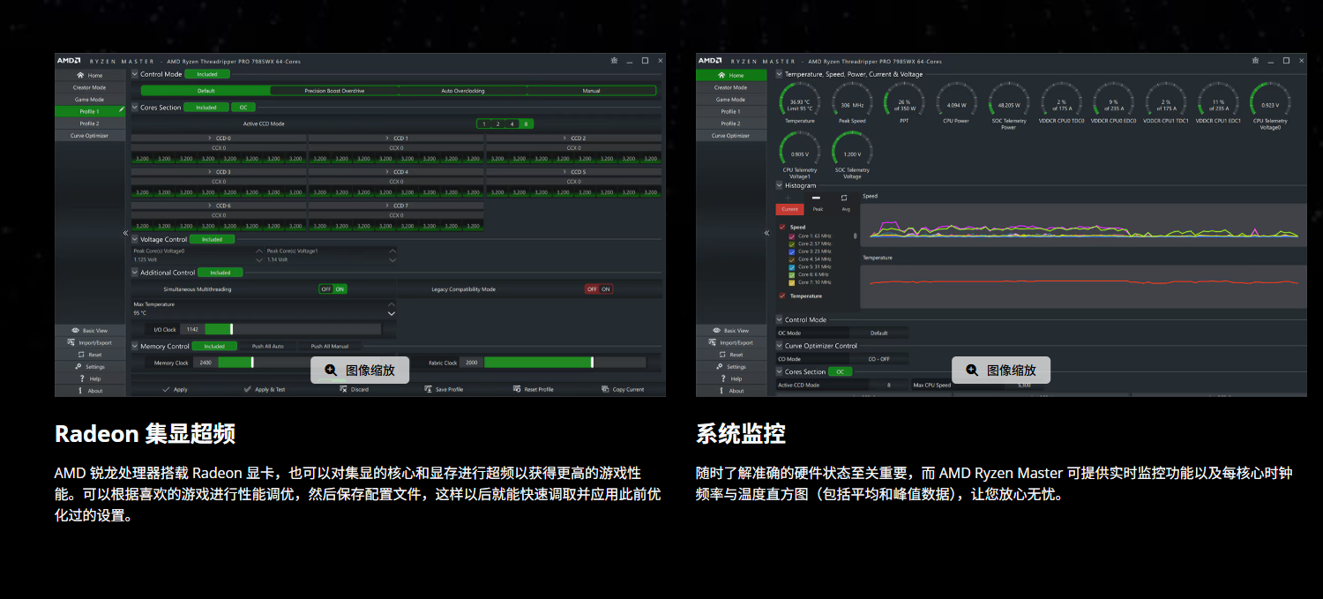Toggle the Core 7: 10 MHz checkbox

793,282
